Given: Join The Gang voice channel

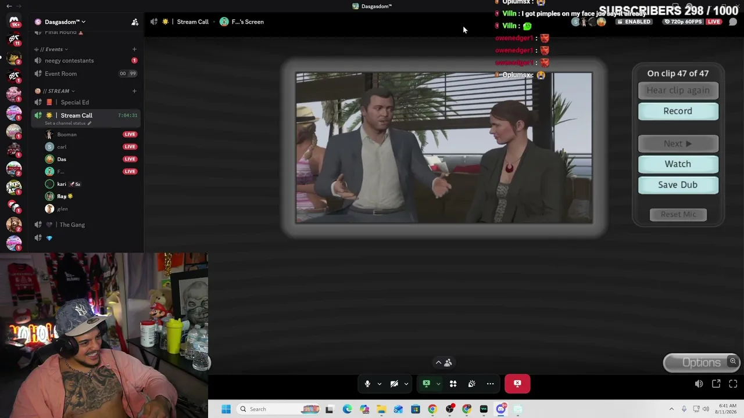Looking at the screenshot, I should point(86,225).
